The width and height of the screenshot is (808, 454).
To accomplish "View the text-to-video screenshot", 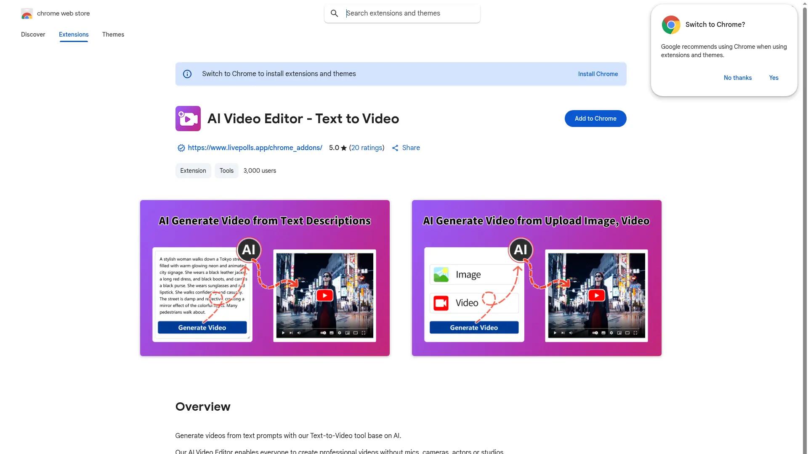I will 265,278.
